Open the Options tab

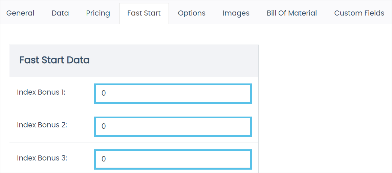[x=192, y=13]
